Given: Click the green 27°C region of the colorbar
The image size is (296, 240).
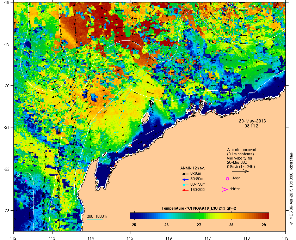Looking at the screenshot, I should (x=199, y=216).
